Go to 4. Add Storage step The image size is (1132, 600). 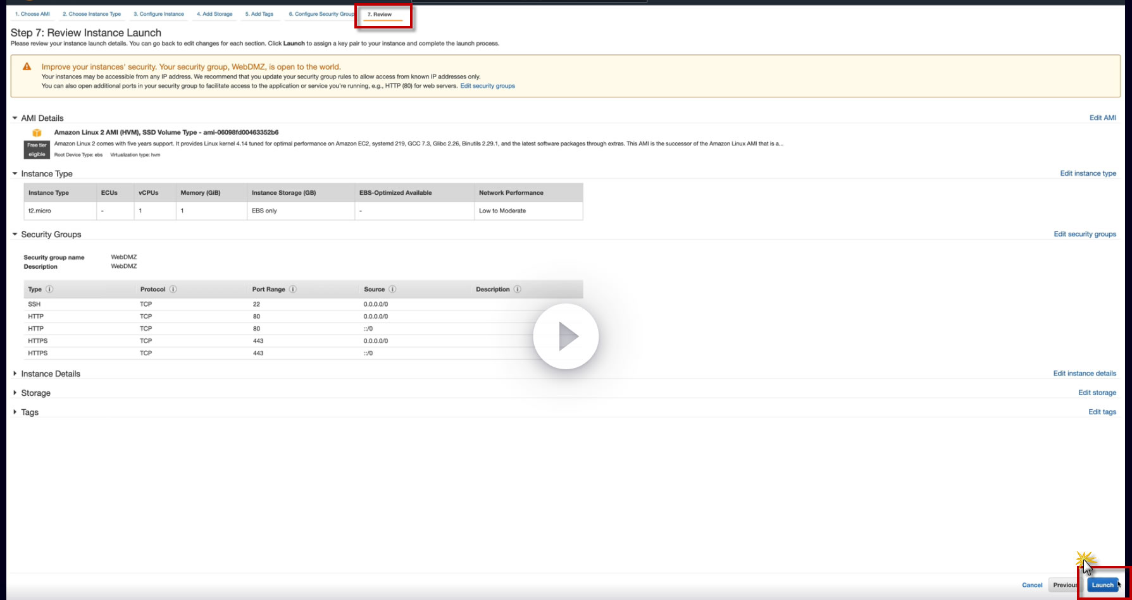pos(215,14)
